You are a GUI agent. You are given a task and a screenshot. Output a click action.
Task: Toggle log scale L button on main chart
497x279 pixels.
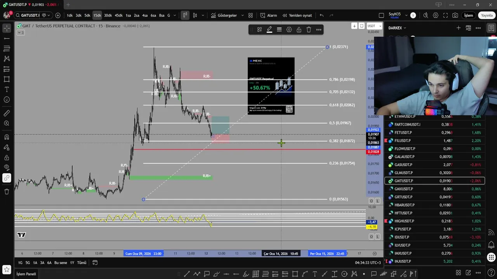[377, 201]
